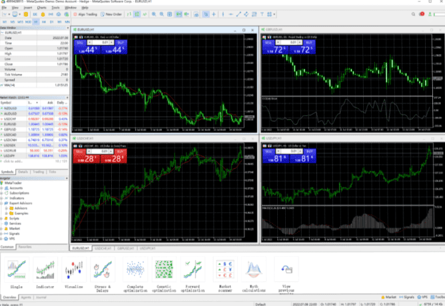
Task: Click the profiles icon in toolbar
Action: click(15, 14)
